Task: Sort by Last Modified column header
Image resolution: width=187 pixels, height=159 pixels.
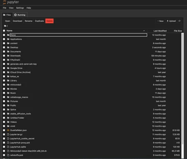Action: click(x=160, y=31)
